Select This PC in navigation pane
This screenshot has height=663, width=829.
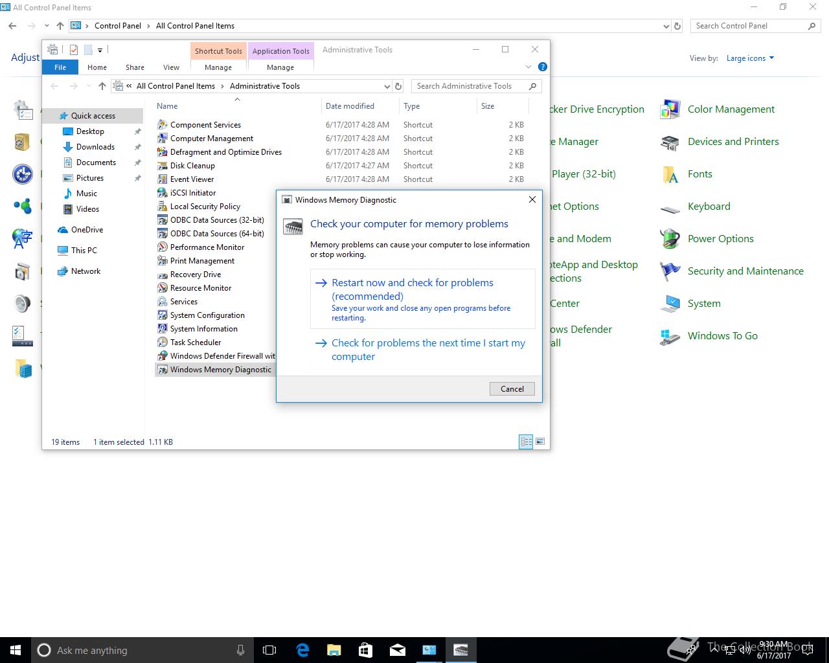tap(84, 251)
